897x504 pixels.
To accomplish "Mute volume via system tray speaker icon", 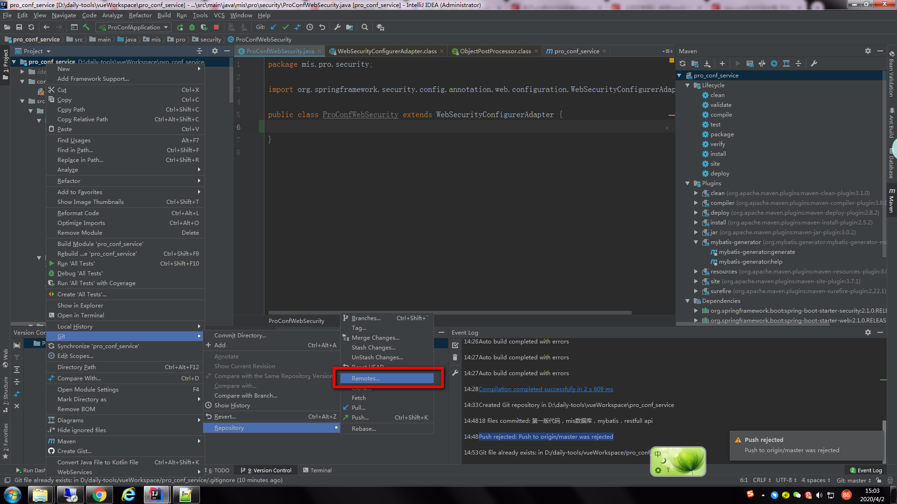I will [x=819, y=495].
